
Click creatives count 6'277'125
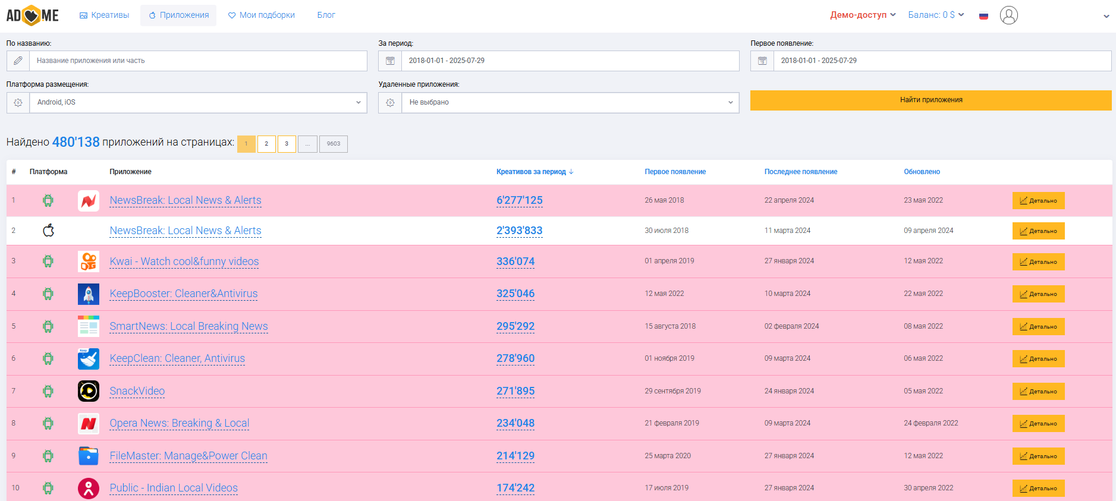520,200
